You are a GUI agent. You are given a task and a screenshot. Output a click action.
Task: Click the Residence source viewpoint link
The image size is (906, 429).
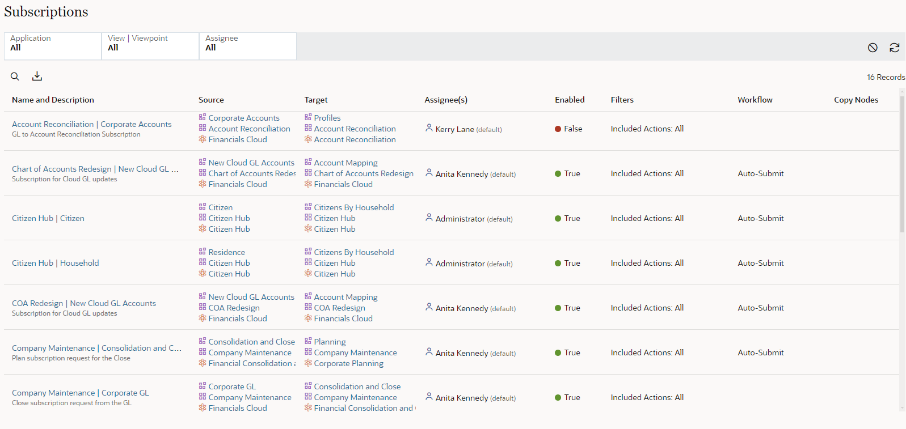coord(227,252)
